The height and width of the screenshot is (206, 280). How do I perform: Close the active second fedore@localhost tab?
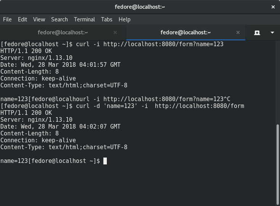point(238,32)
